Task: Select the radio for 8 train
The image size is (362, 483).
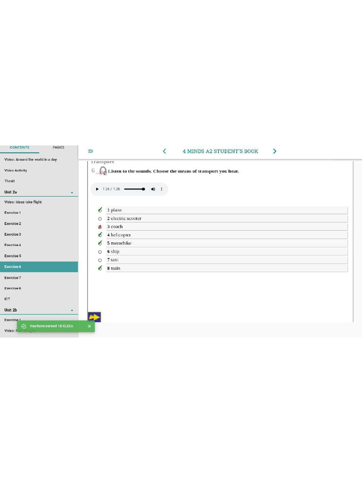Action: [x=100, y=268]
